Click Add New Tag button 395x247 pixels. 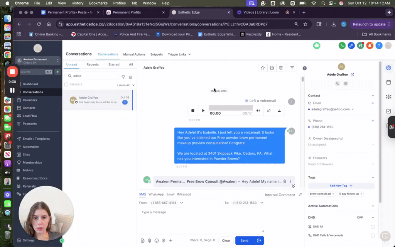click(341, 186)
